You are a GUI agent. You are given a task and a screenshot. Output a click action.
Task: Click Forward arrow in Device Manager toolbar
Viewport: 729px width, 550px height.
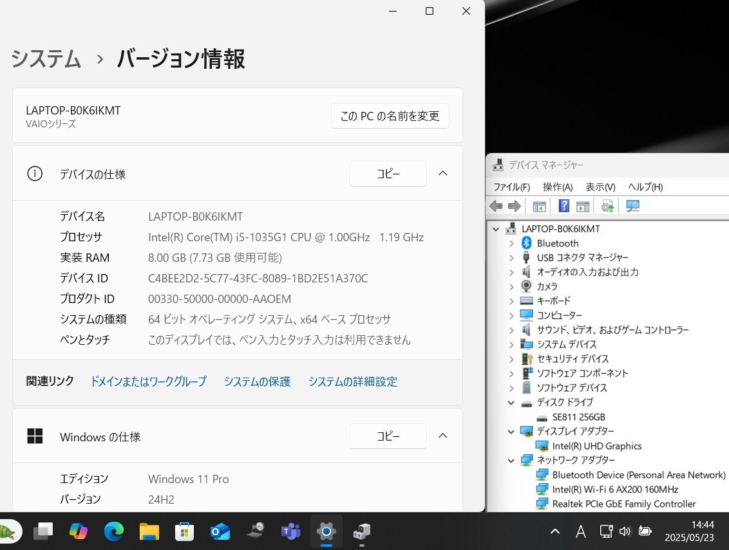click(x=514, y=206)
